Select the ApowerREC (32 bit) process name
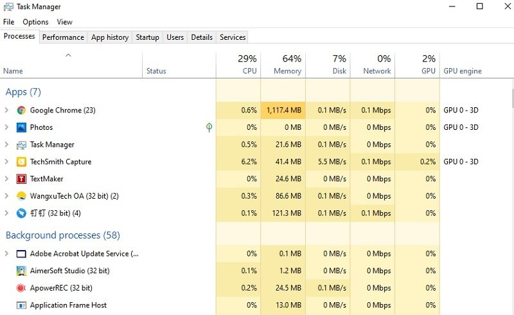The height and width of the screenshot is (315, 514). [x=61, y=288]
